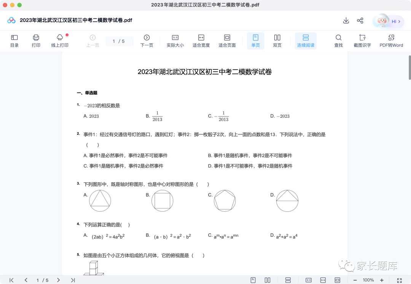Toggle continuous reading icon in bottom bar
Screen dimensions: 411x284
click(x=288, y=280)
